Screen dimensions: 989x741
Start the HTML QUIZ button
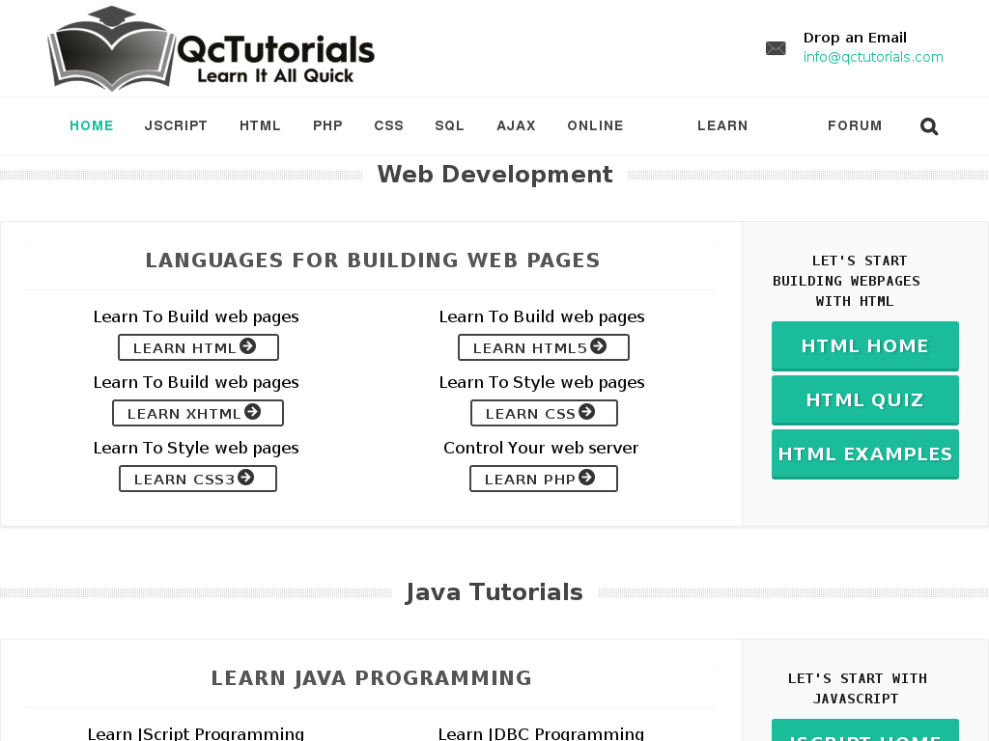coord(865,400)
